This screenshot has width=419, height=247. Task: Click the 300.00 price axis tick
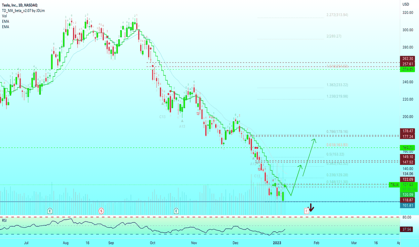coord(408,30)
